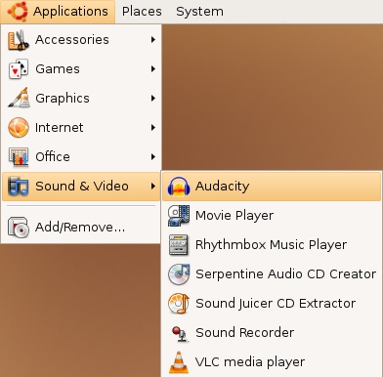Click the Sound & Video film-note icon

[x=19, y=186]
